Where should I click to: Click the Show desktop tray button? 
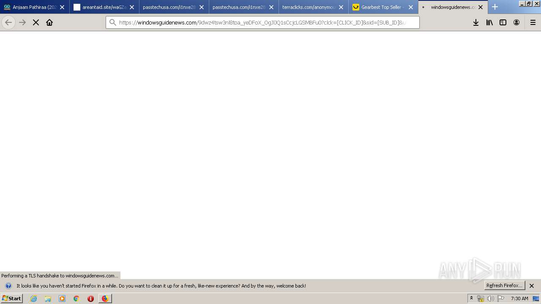536,299
